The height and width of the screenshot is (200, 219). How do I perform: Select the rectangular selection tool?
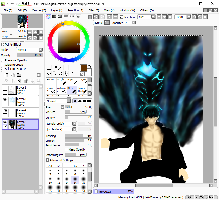pyautogui.click(x=49, y=68)
